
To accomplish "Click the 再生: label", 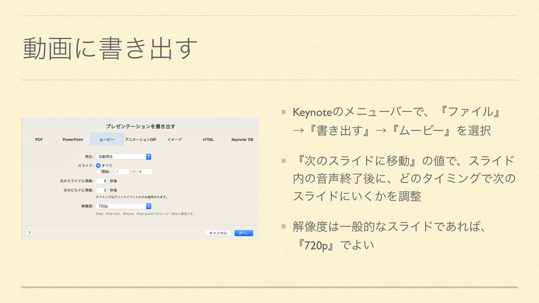I will pos(89,157).
